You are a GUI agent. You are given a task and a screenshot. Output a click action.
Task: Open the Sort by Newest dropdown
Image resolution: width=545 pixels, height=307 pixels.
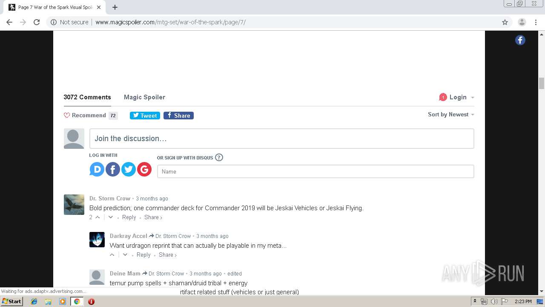(451, 114)
